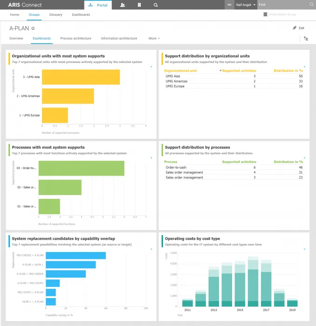This screenshot has width=316, height=326.
Task: Select the Groups menu item
Action: click(34, 14)
